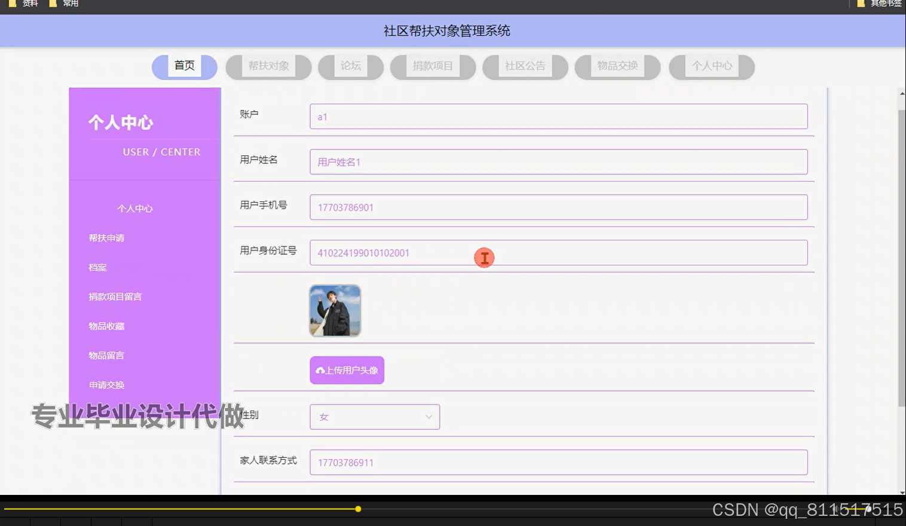Click the yellow video progress marker
906x526 pixels.
(x=357, y=509)
